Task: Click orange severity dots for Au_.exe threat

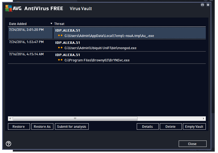Action: click(60, 36)
